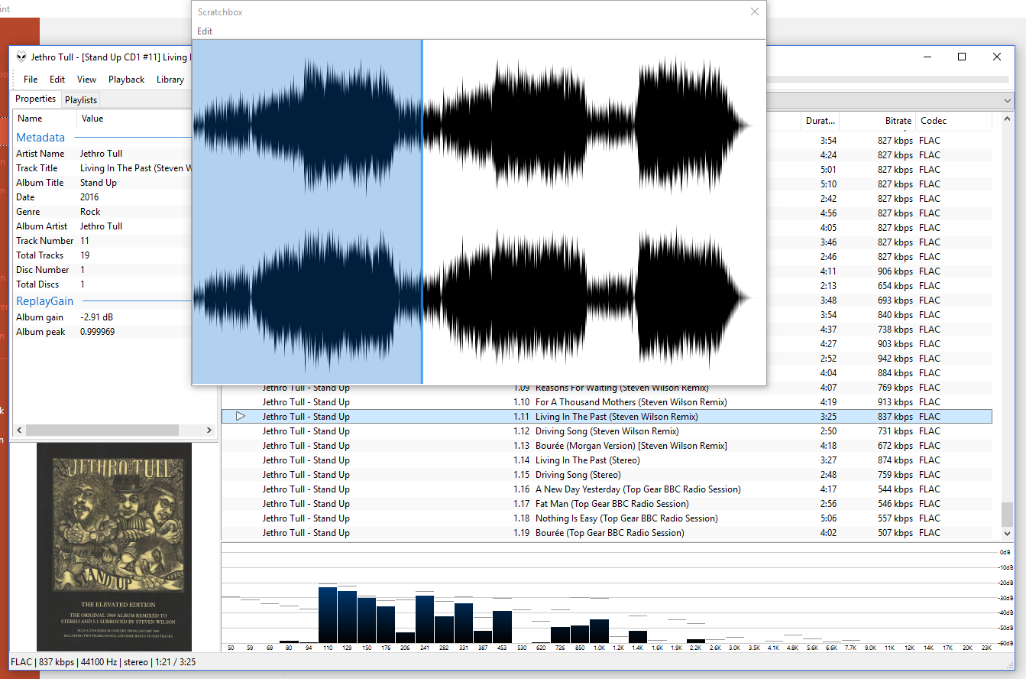The height and width of the screenshot is (679, 1026).
Task: Click the 110 Hz spectrum bar
Action: tap(328, 615)
